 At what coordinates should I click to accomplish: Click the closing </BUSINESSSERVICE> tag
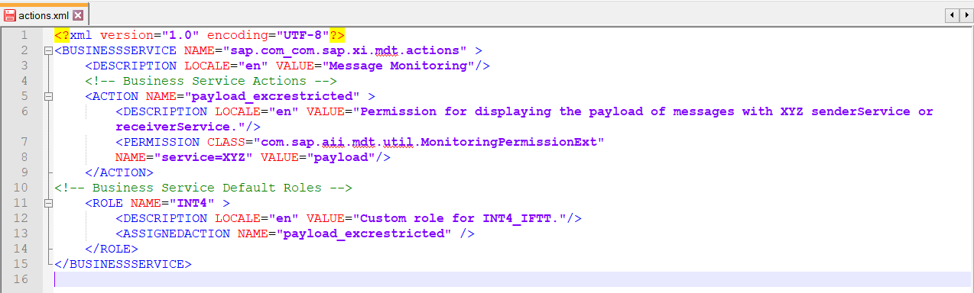(123, 264)
